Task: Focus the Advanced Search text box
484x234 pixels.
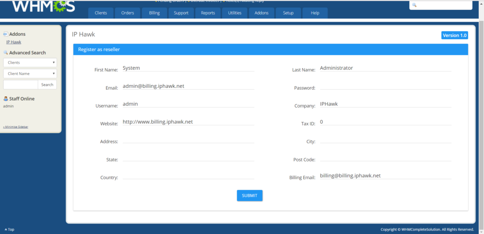Action: 21,84
